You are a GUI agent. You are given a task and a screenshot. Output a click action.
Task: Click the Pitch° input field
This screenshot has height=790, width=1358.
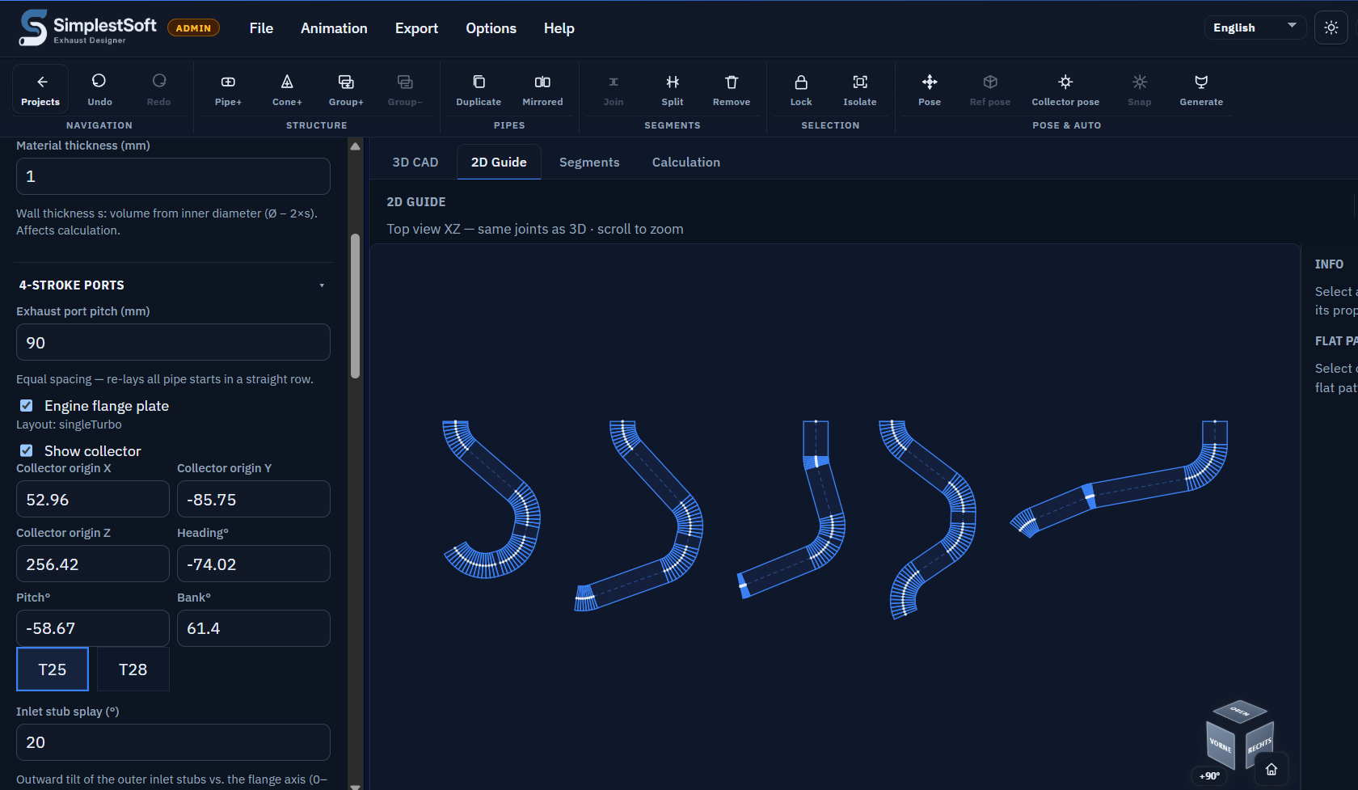[x=93, y=628]
